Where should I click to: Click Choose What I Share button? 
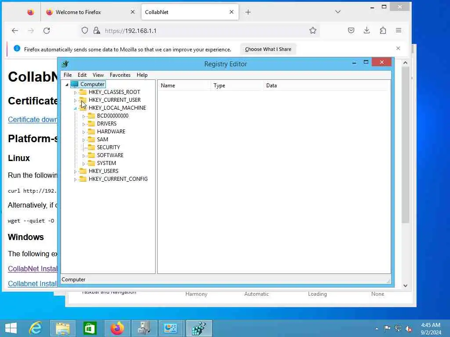tap(268, 49)
